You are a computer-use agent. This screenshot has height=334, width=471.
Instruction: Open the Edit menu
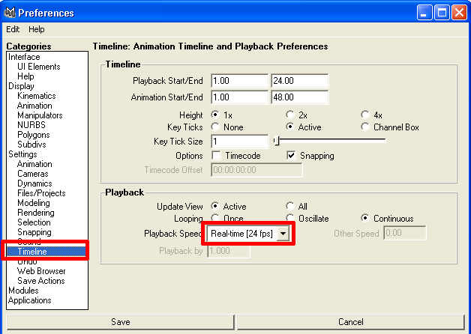coord(13,29)
